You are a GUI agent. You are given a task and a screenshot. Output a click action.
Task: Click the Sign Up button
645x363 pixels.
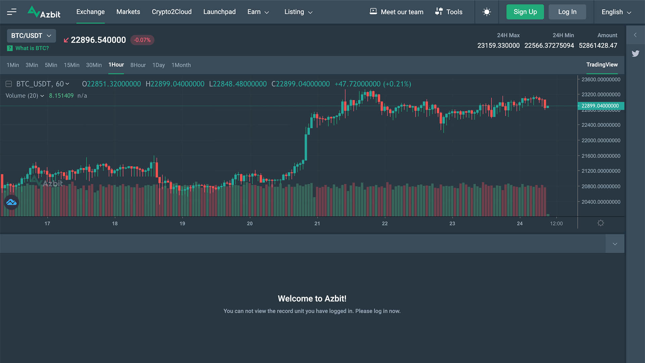pyautogui.click(x=525, y=12)
